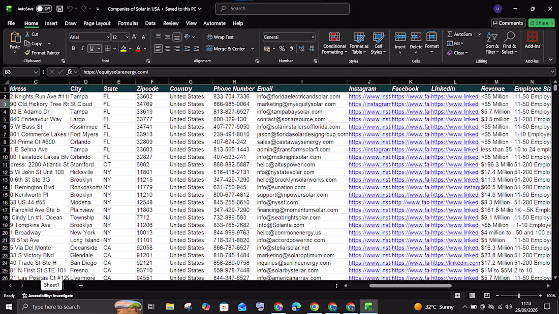Toggle AutoSave switch
Viewport: 559px width, 314px height.
(x=44, y=9)
